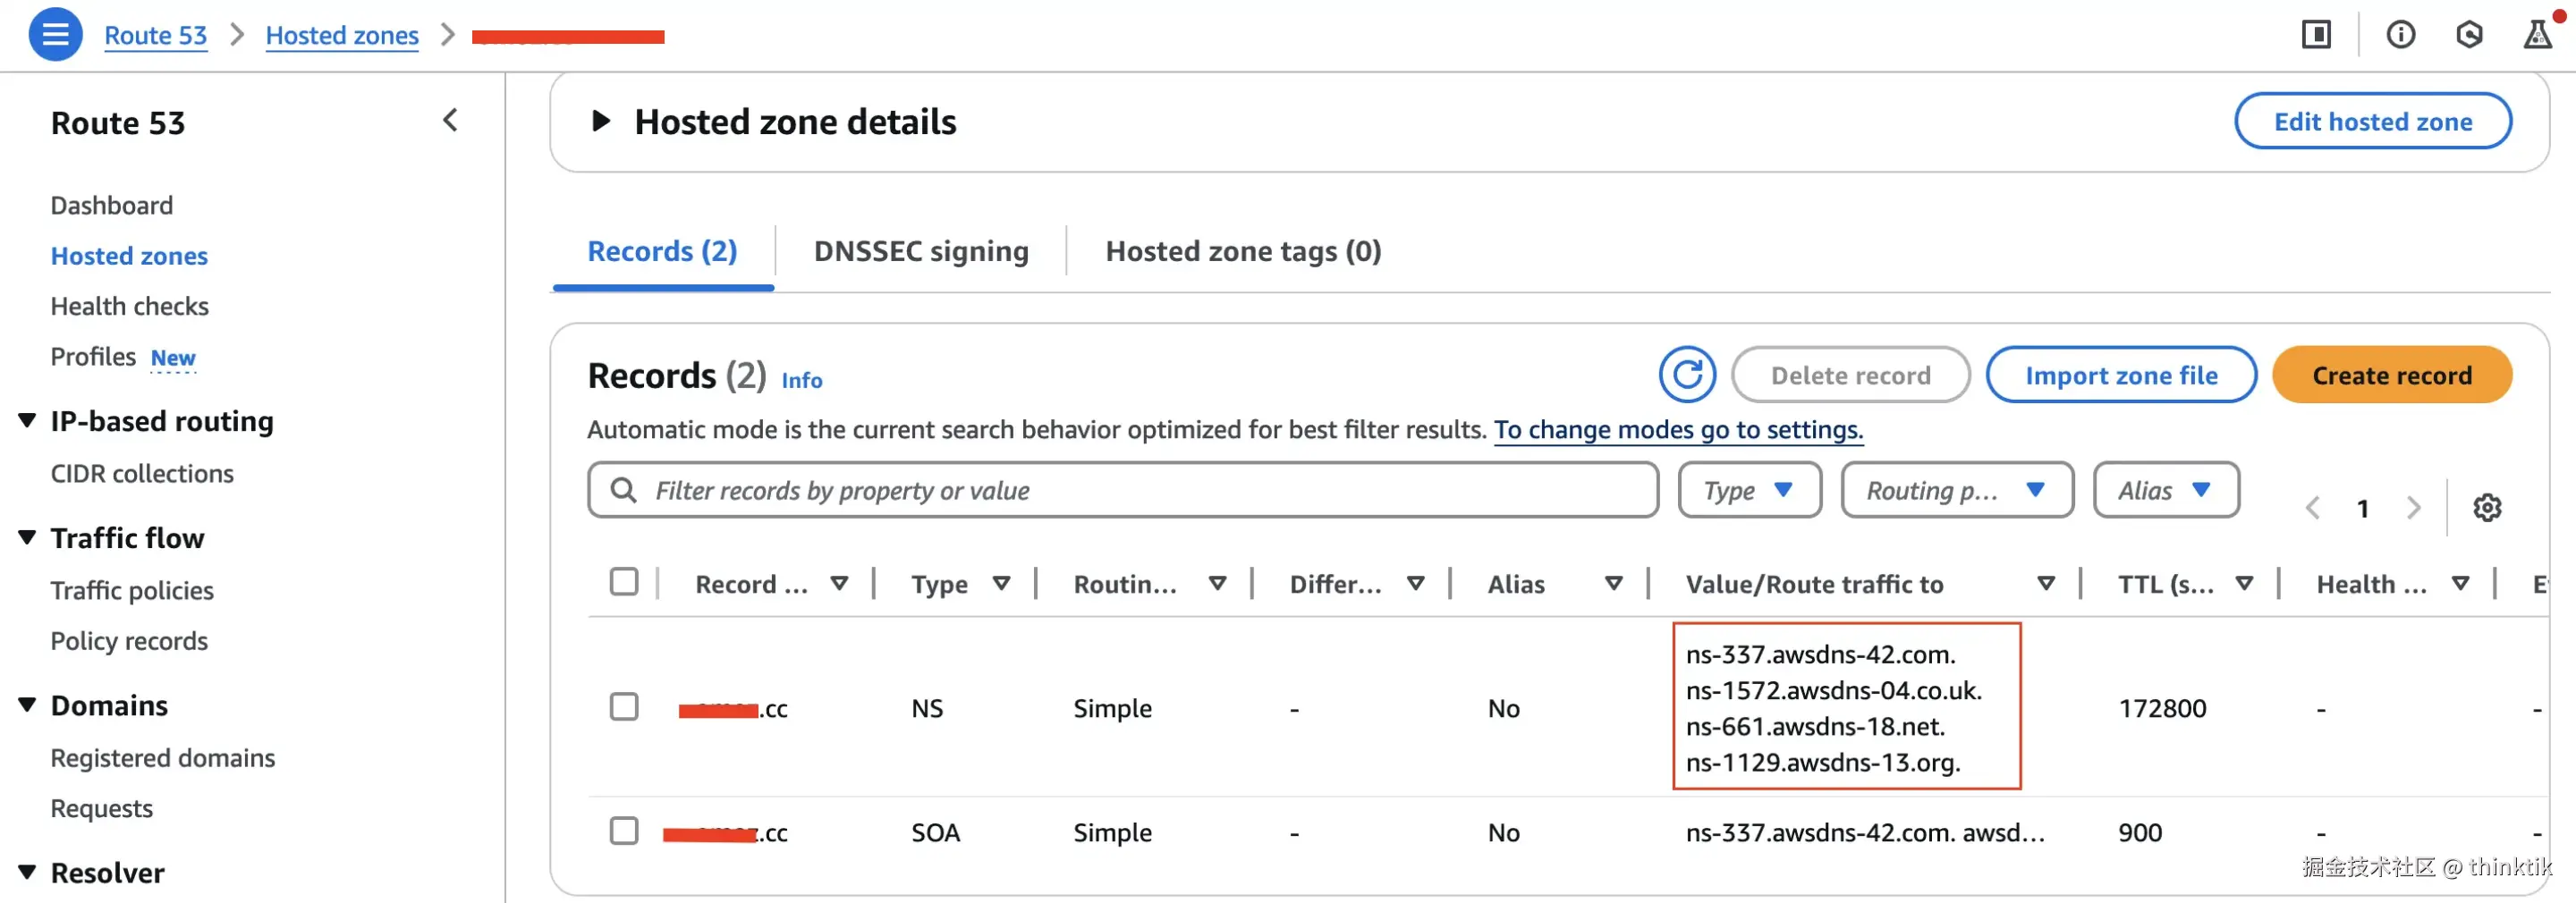The height and width of the screenshot is (903, 2576).
Task: Expand Hosted zone details section
Action: tap(601, 122)
